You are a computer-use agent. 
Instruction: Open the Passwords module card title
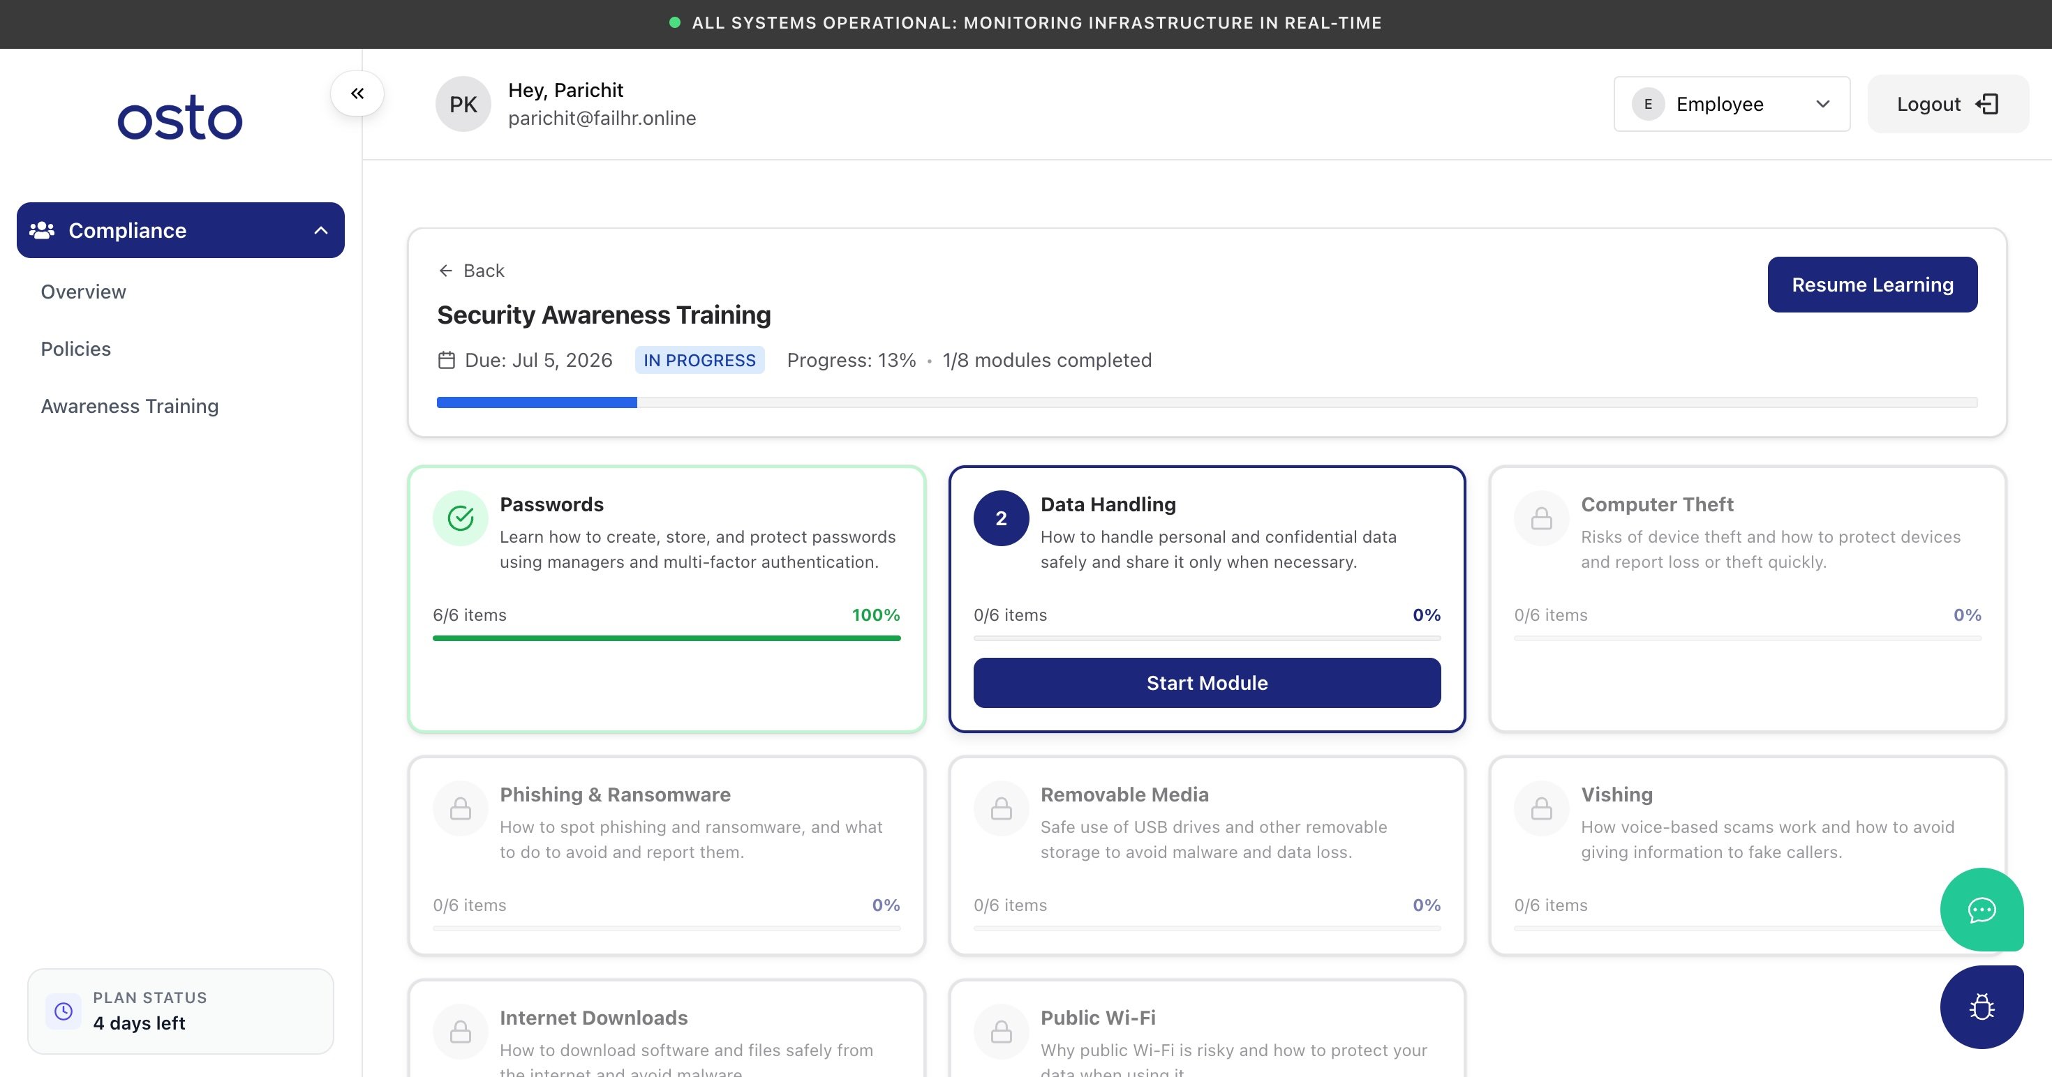click(551, 505)
